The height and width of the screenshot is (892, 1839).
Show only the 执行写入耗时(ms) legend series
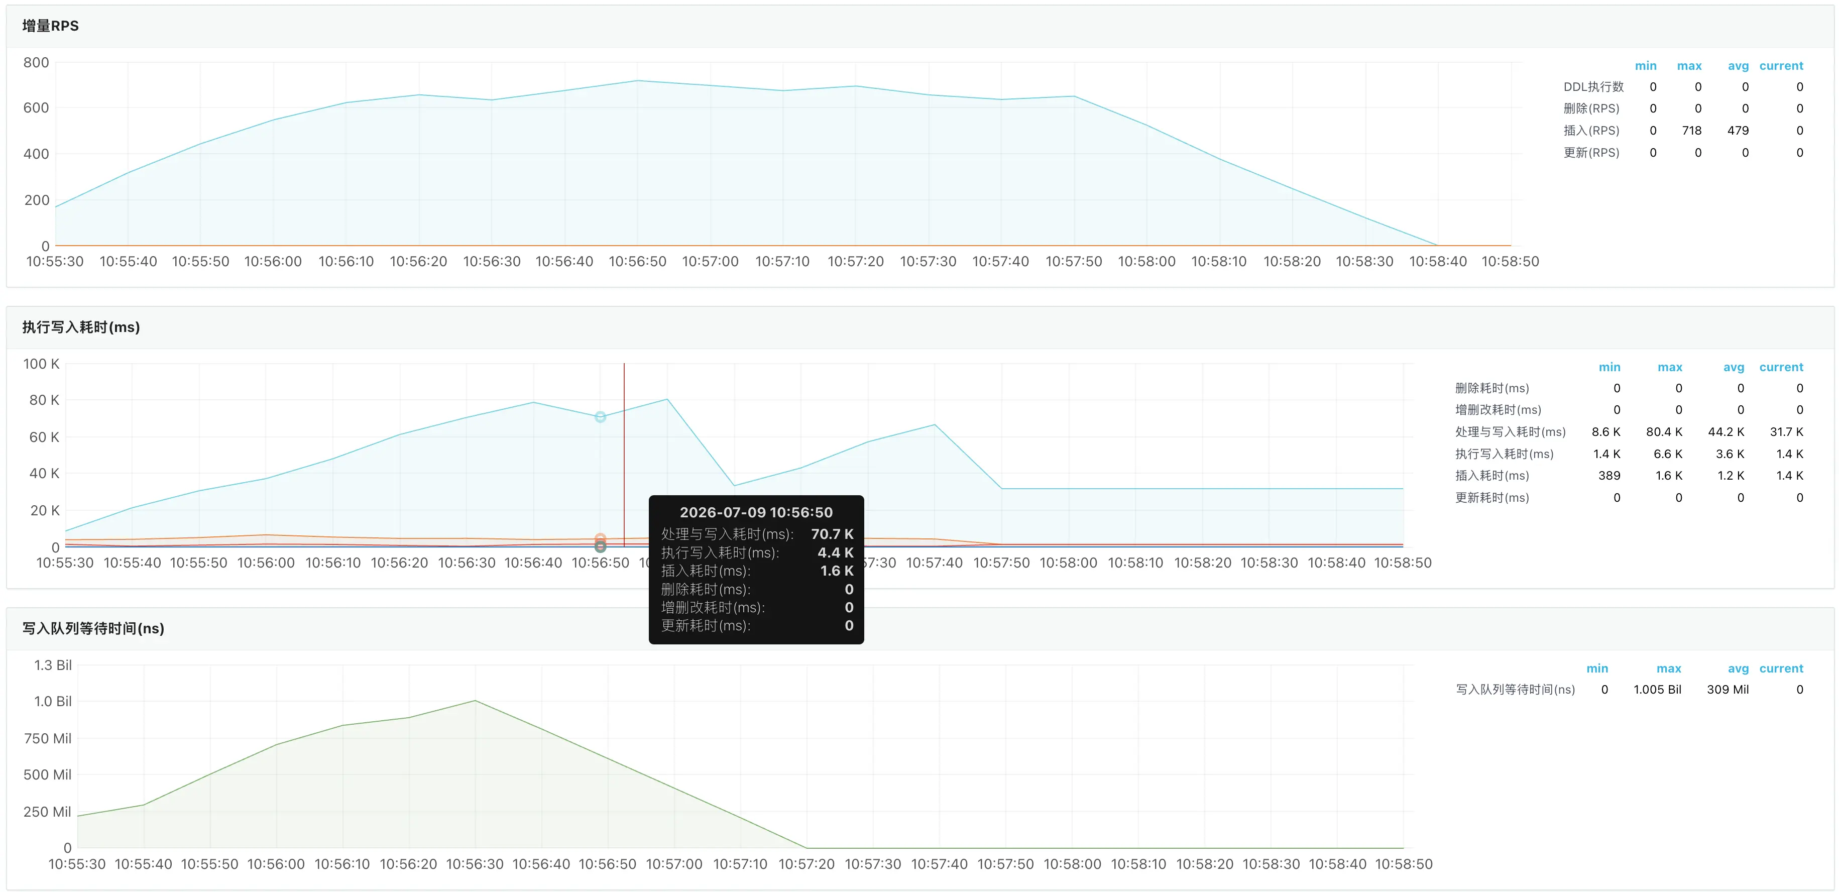pyautogui.click(x=1504, y=454)
